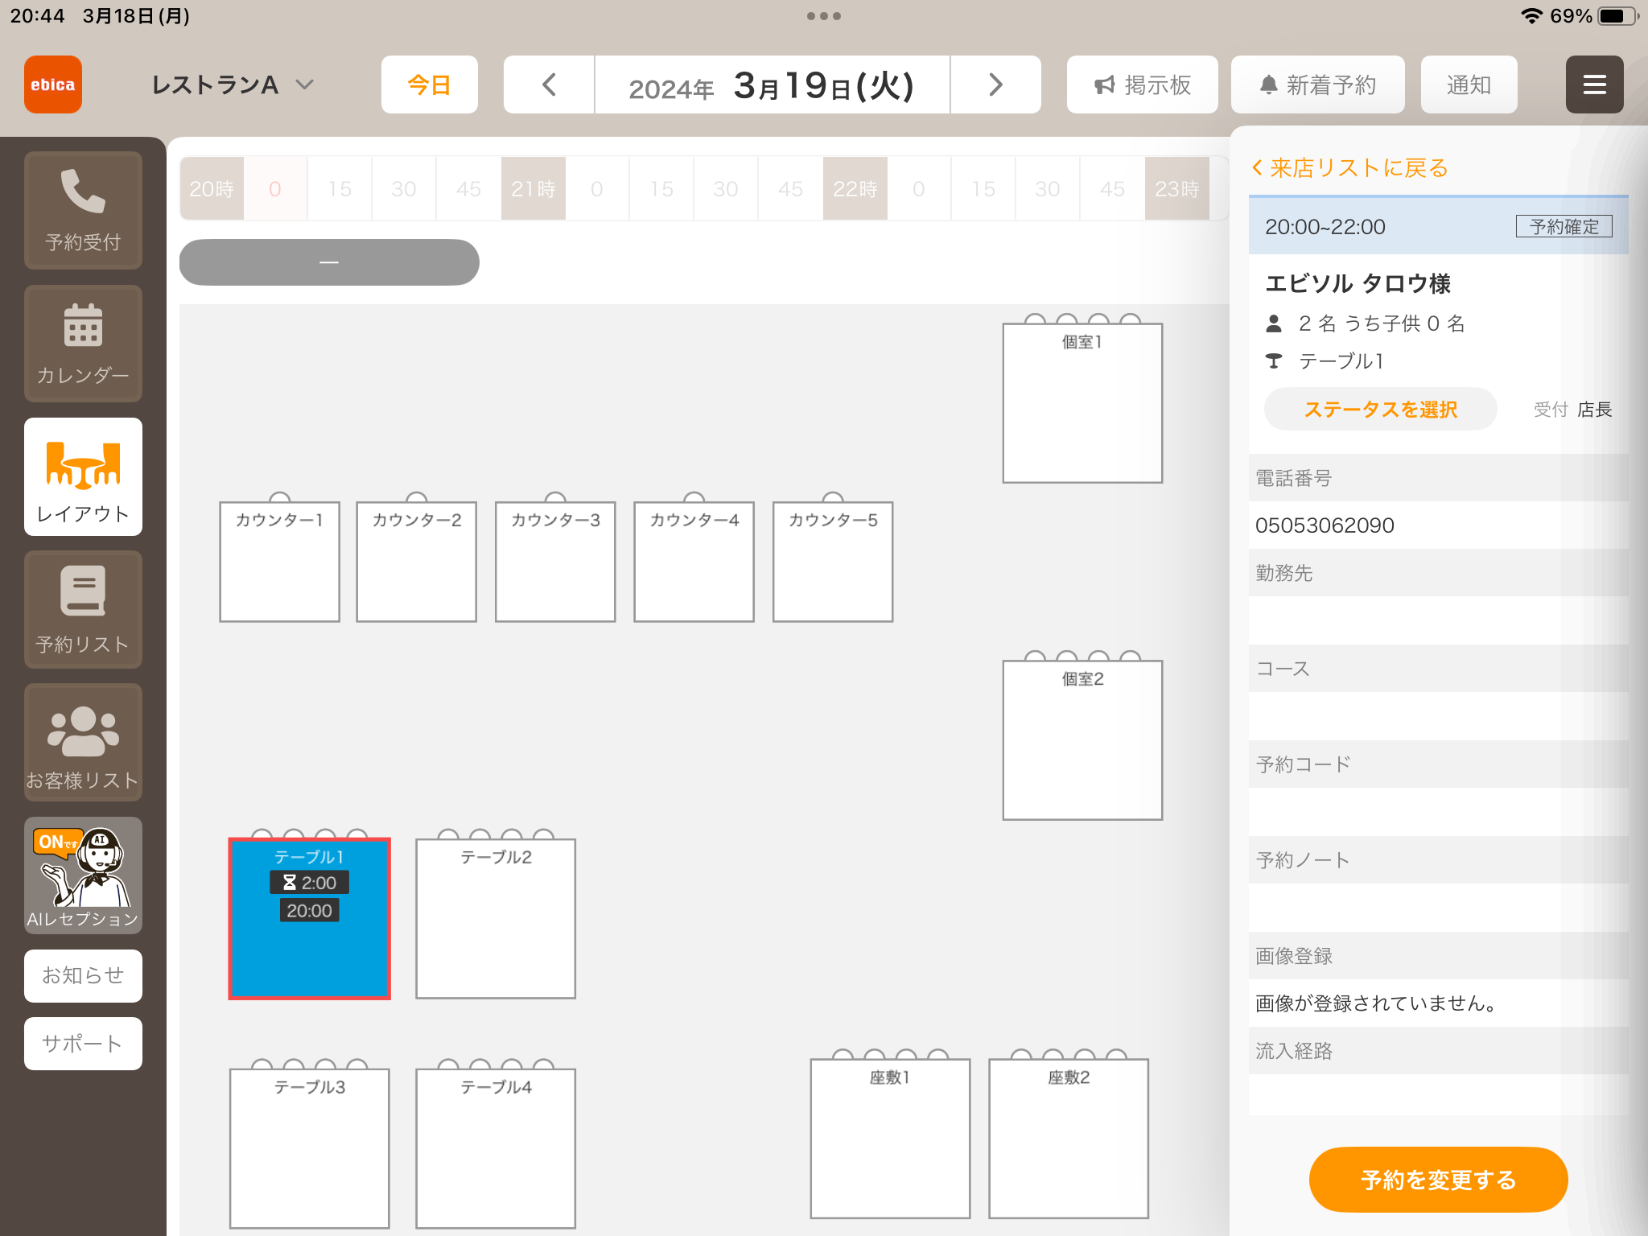Select the レイアウト table layout icon
The image size is (1648, 1236).
83,477
